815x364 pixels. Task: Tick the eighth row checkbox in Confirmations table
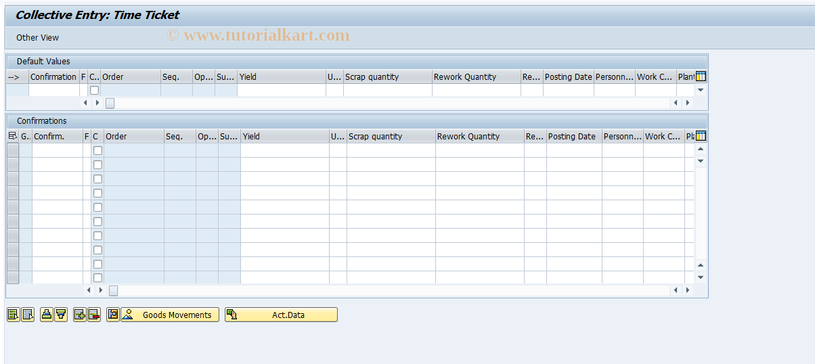click(98, 250)
